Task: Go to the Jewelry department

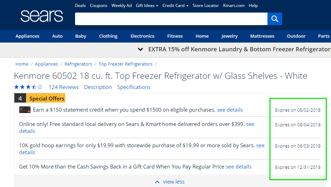Action: point(229,36)
